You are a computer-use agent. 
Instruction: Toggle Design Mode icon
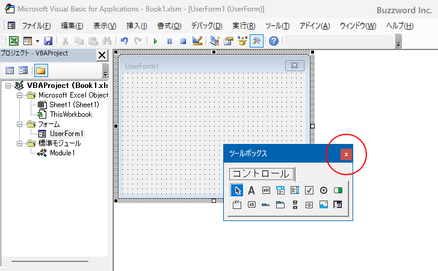pos(197,41)
